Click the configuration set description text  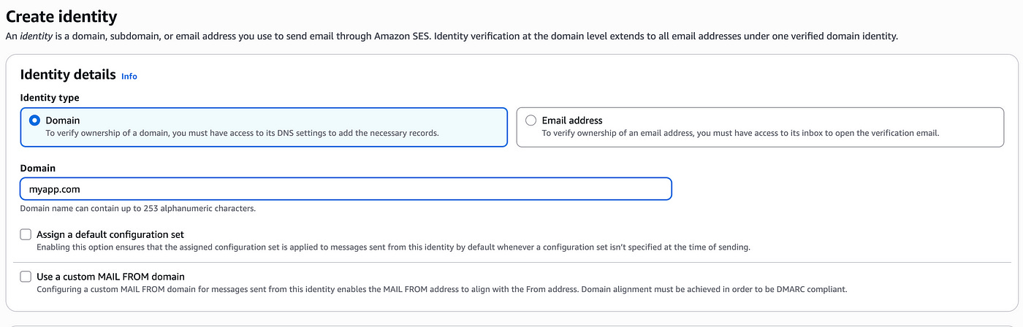(x=393, y=247)
